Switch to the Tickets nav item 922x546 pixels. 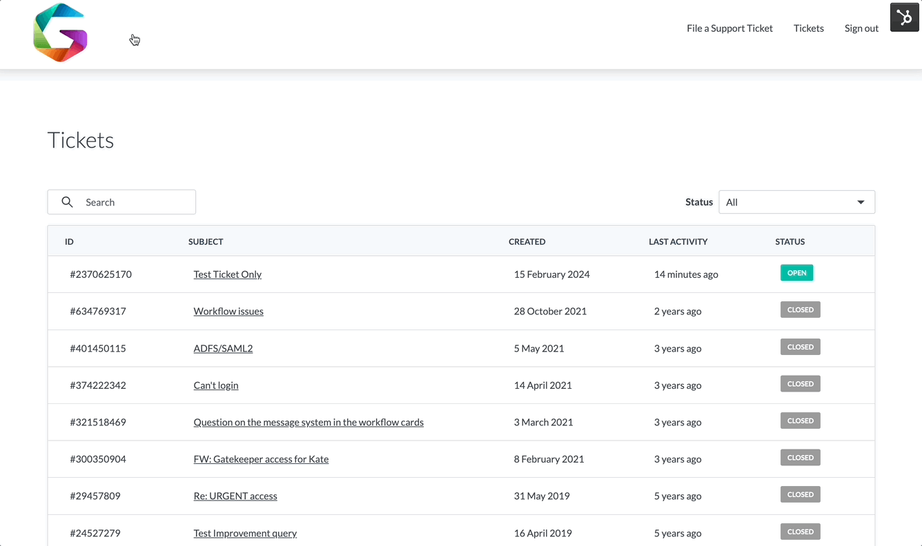(808, 28)
